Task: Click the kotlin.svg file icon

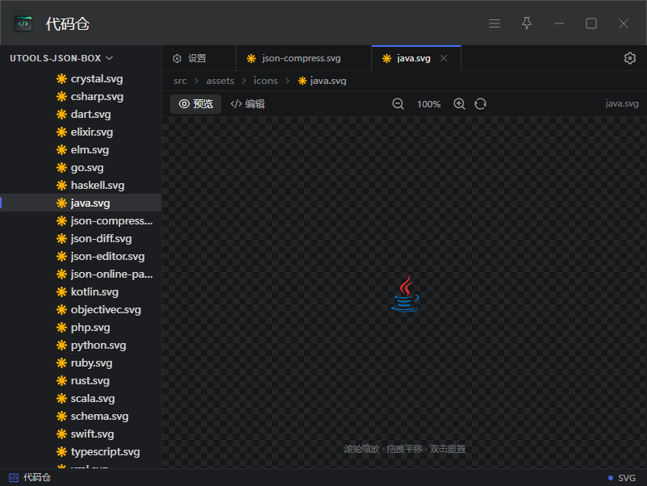Action: (x=61, y=292)
